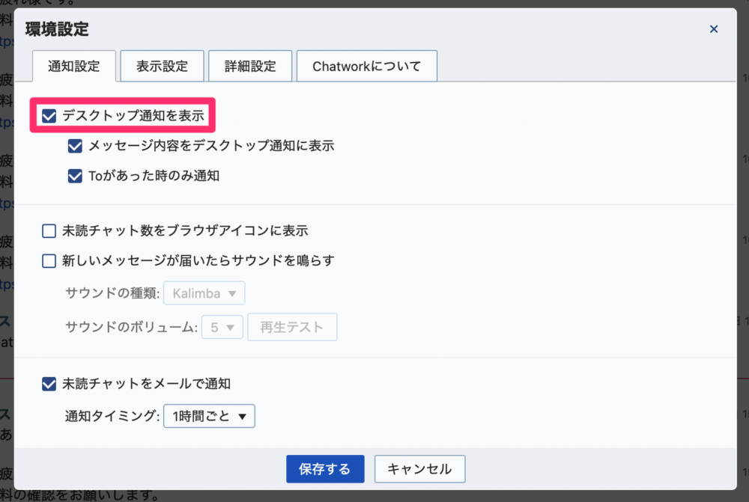
Task: Select the Chatworkについて tab
Action: (x=366, y=66)
